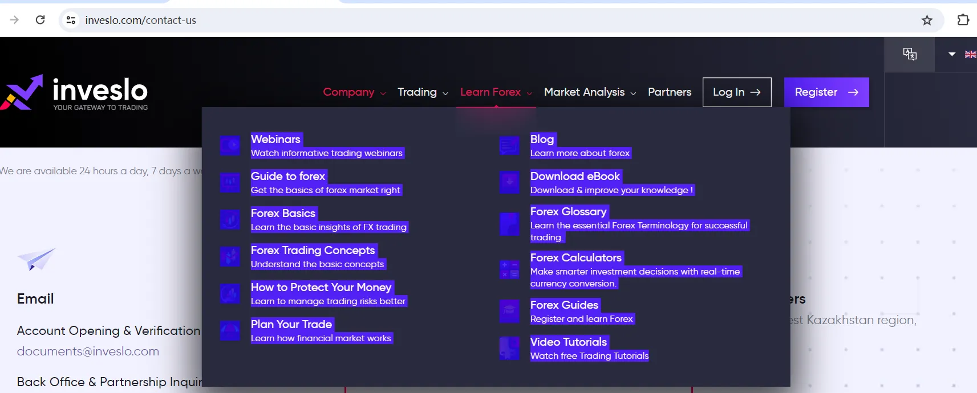
Task: Click 'Learn the basic insights of FX trading'
Action: pos(329,227)
